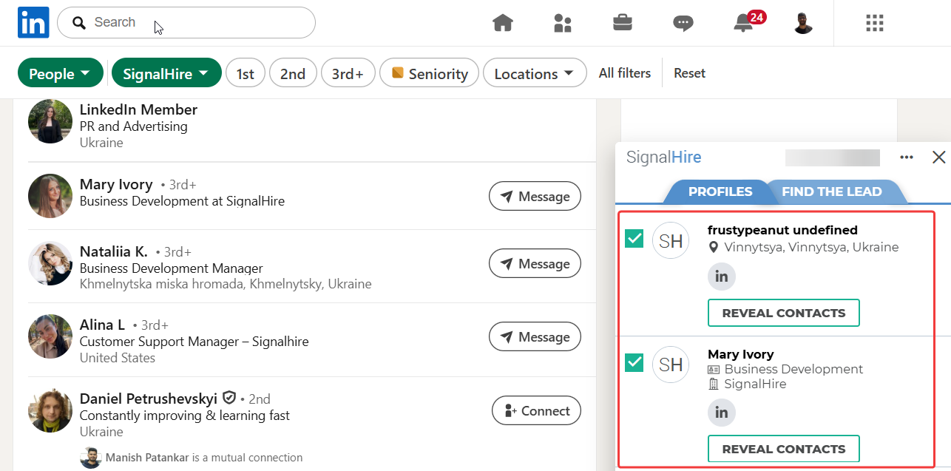This screenshot has height=471, width=951.
Task: Check notifications bell with 24 badge
Action: (x=743, y=24)
